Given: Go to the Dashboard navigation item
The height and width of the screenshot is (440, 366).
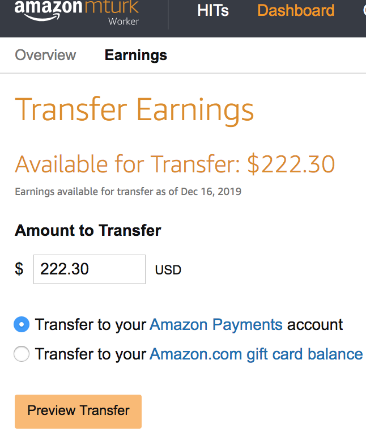Looking at the screenshot, I should [x=296, y=11].
